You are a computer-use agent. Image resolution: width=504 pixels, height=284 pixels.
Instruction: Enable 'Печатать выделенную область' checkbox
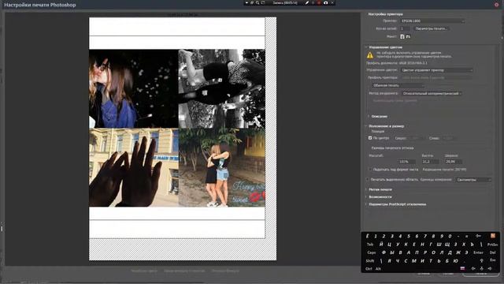coord(368,179)
